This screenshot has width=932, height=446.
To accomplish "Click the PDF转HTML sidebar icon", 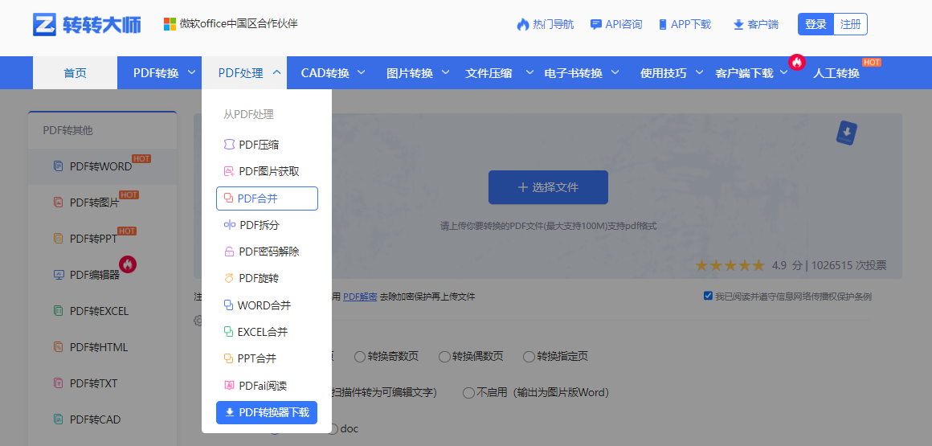I will tap(58, 346).
